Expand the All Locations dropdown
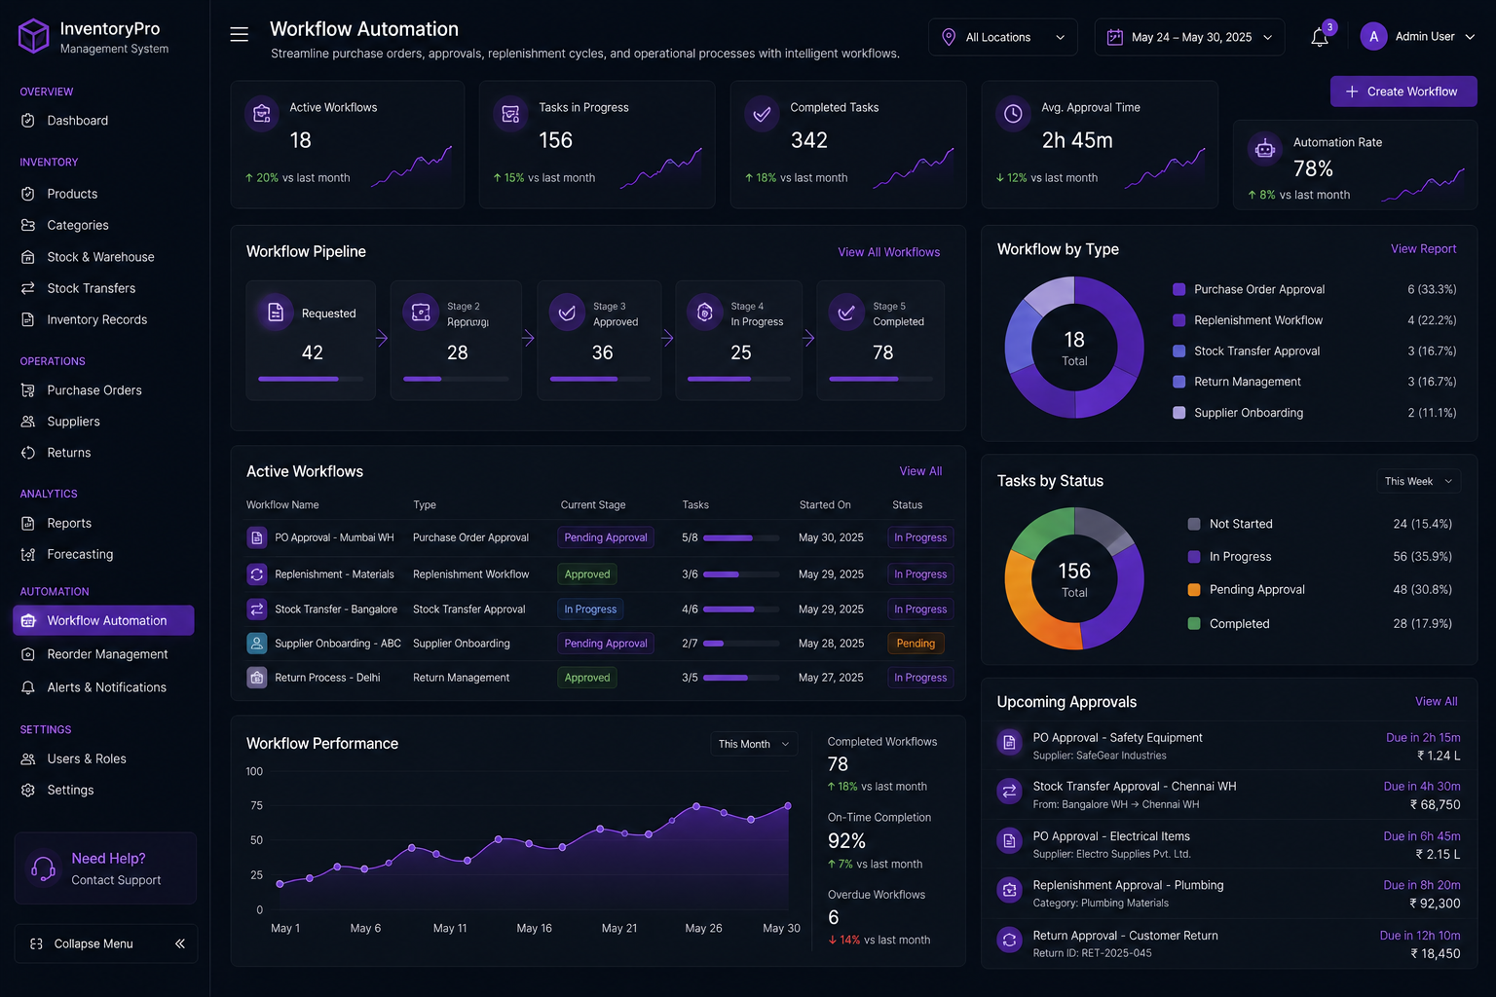 (1003, 37)
